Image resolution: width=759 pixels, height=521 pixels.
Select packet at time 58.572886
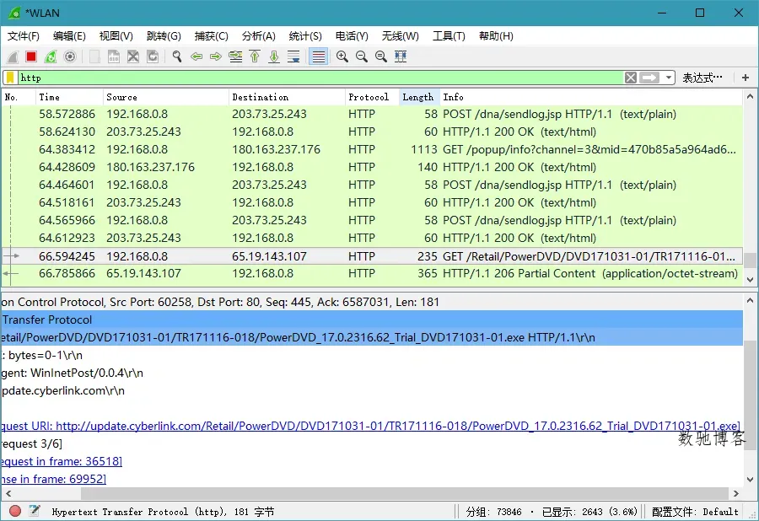(x=372, y=114)
